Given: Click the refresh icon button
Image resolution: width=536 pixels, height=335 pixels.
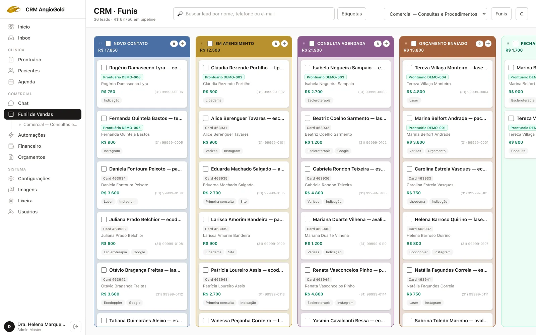Looking at the screenshot, I should tap(522, 14).
